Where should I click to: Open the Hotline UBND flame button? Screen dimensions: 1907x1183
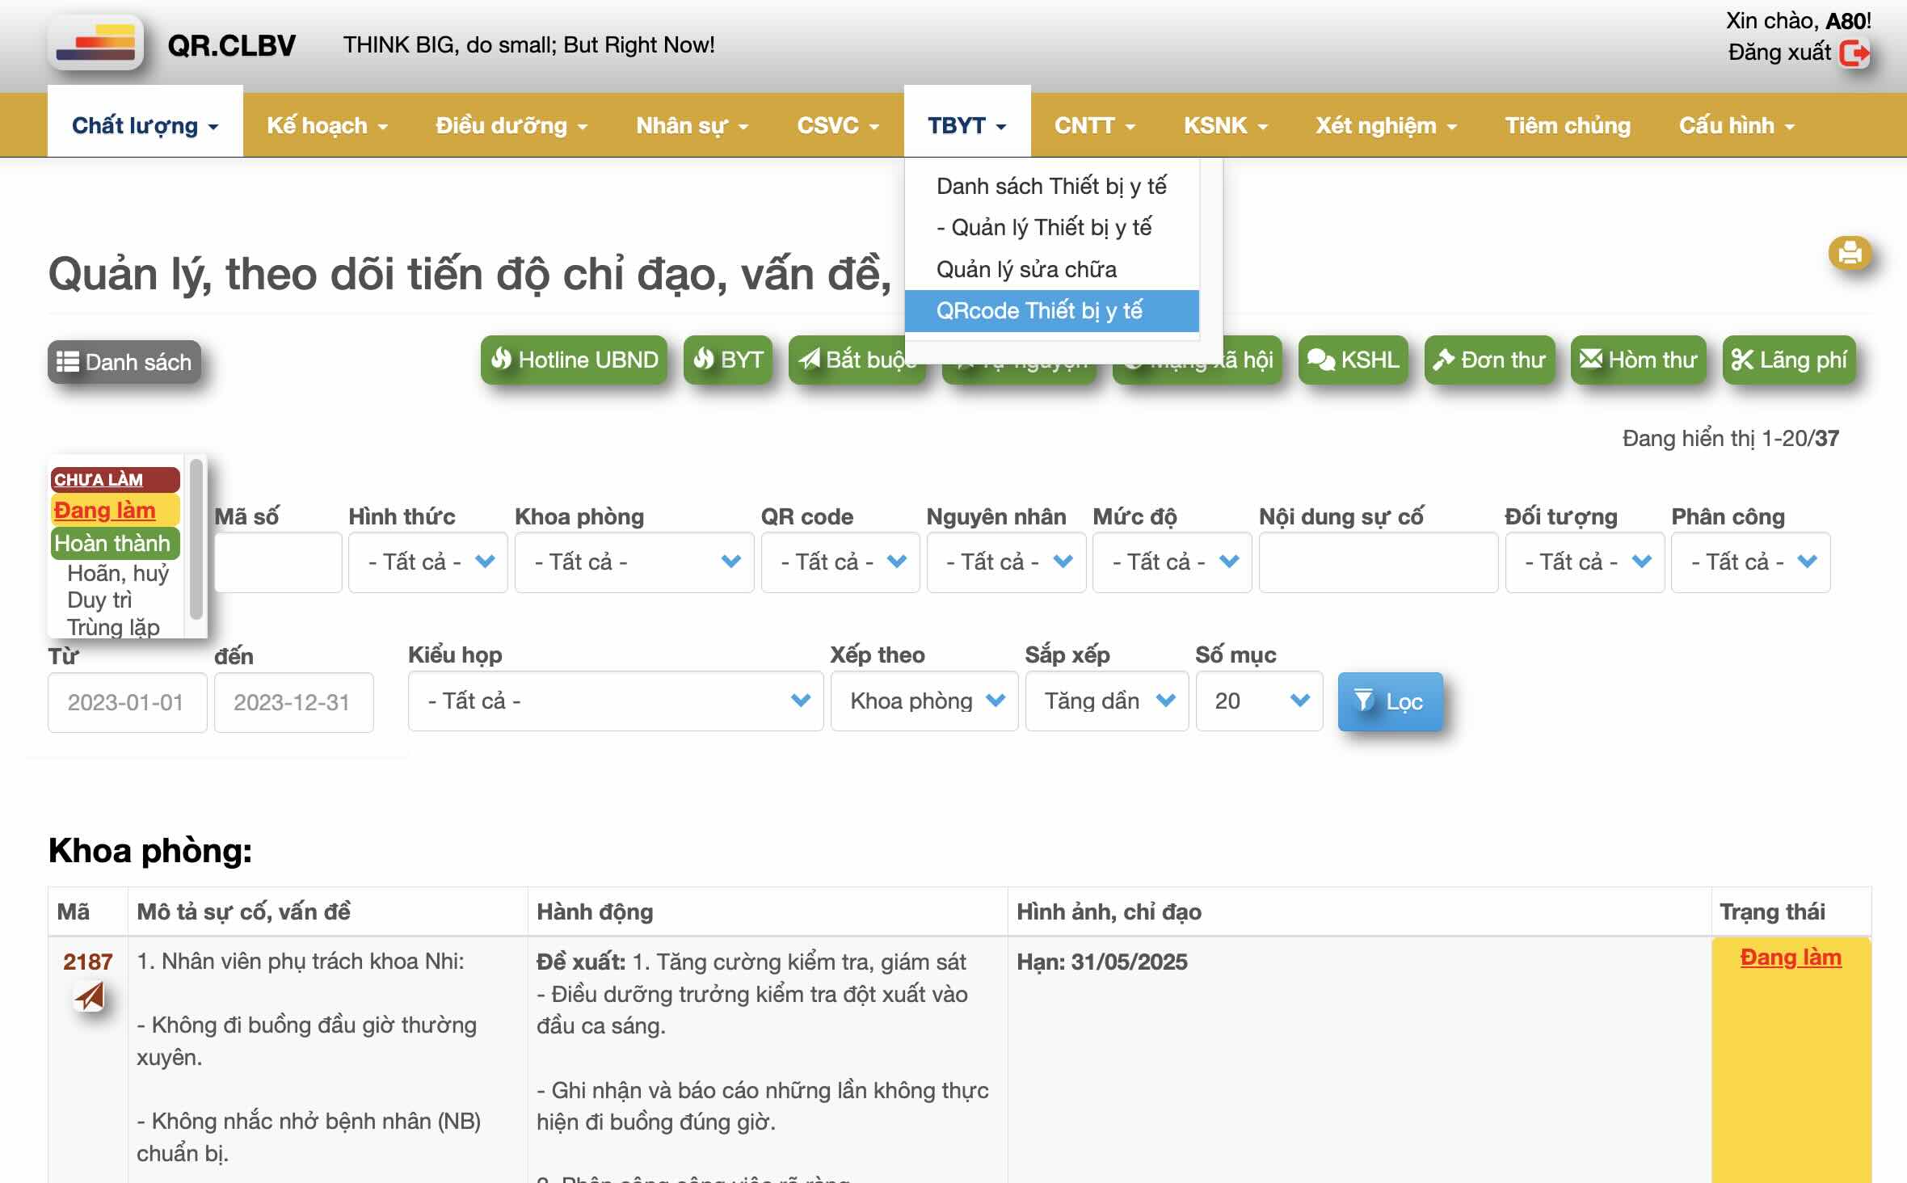click(574, 360)
